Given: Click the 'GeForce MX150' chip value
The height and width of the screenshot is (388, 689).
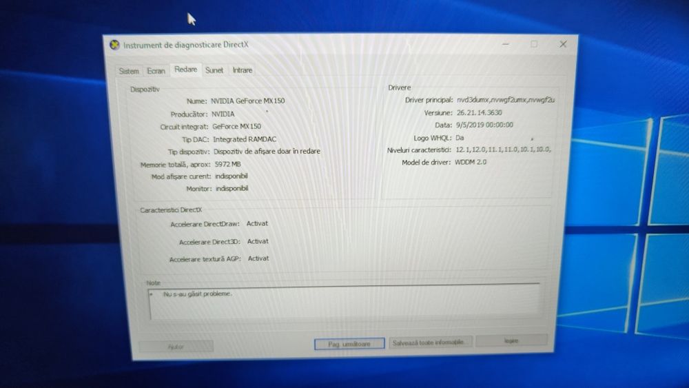Looking at the screenshot, I should tap(237, 127).
